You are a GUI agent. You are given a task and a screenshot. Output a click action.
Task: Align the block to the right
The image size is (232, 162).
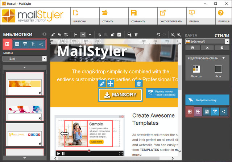point(90,35)
